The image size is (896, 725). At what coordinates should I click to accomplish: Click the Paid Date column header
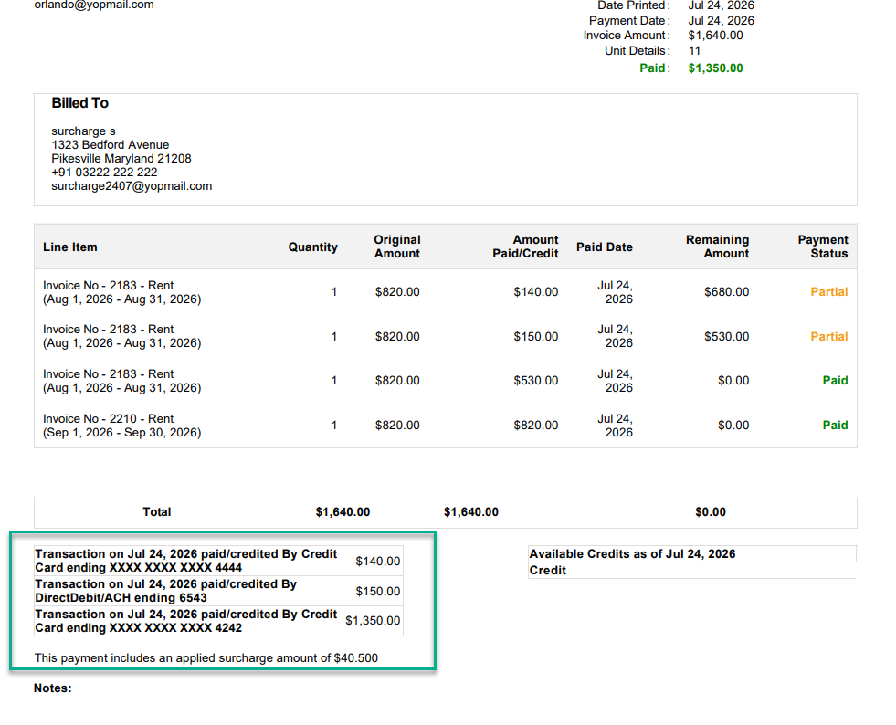pyautogui.click(x=604, y=247)
